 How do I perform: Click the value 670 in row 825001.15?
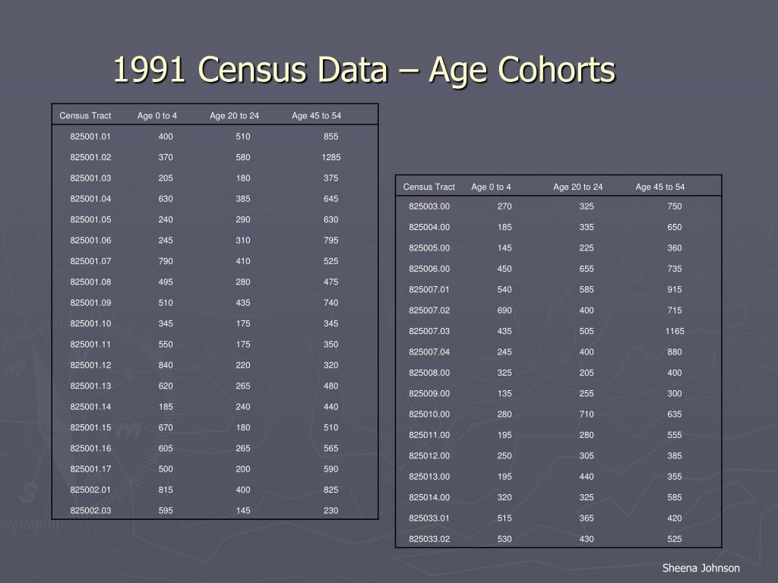point(166,428)
